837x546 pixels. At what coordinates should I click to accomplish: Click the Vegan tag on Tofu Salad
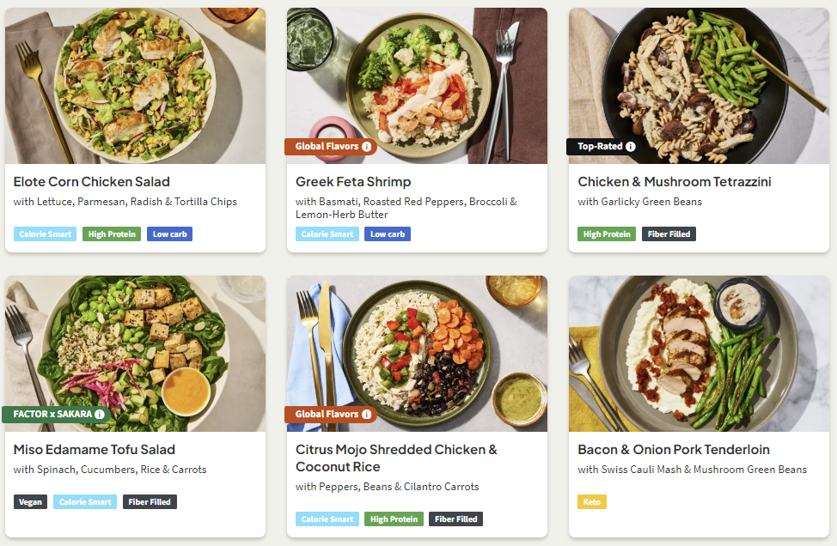point(30,502)
